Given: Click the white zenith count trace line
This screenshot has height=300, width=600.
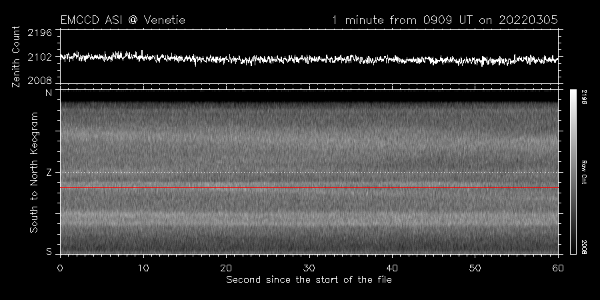Looking at the screenshot, I should (x=309, y=59).
